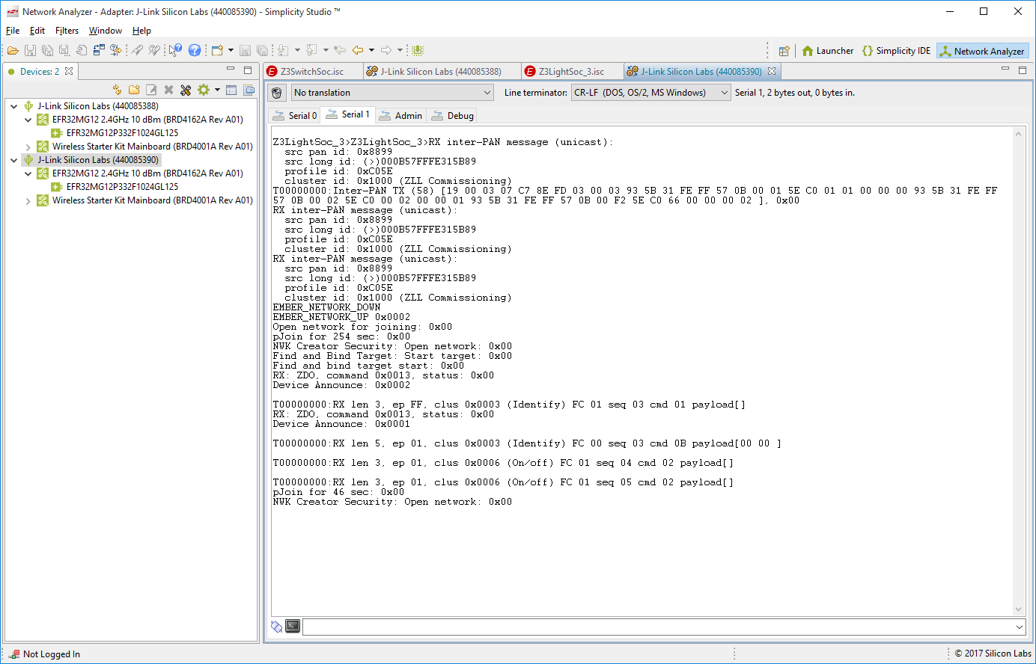1036x664 pixels.
Task: Switch to Simplicity IDE perspective
Action: [896, 51]
